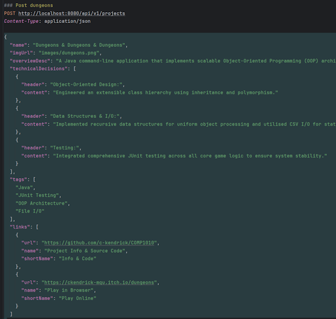Click the "technicalDecisions" key
This screenshot has width=336, height=319.
pyautogui.click(x=38, y=69)
